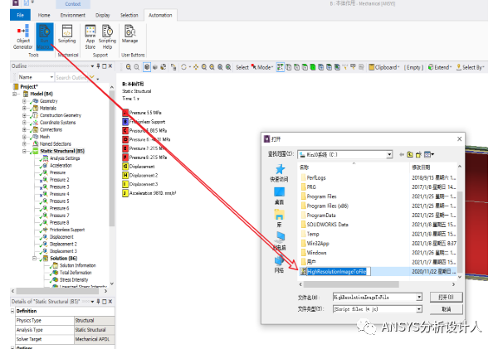Click the Select By icon
This screenshot has height=349, width=498.
tap(470, 67)
